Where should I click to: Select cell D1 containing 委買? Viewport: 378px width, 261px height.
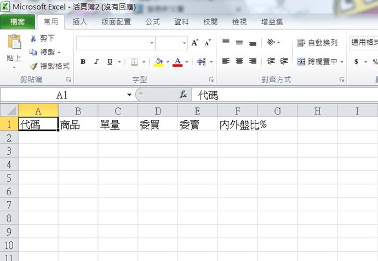[x=157, y=124]
